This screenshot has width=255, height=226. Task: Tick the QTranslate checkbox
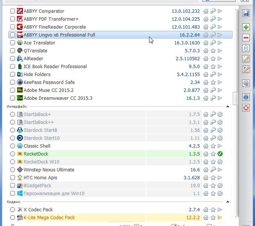pyautogui.click(x=12, y=51)
